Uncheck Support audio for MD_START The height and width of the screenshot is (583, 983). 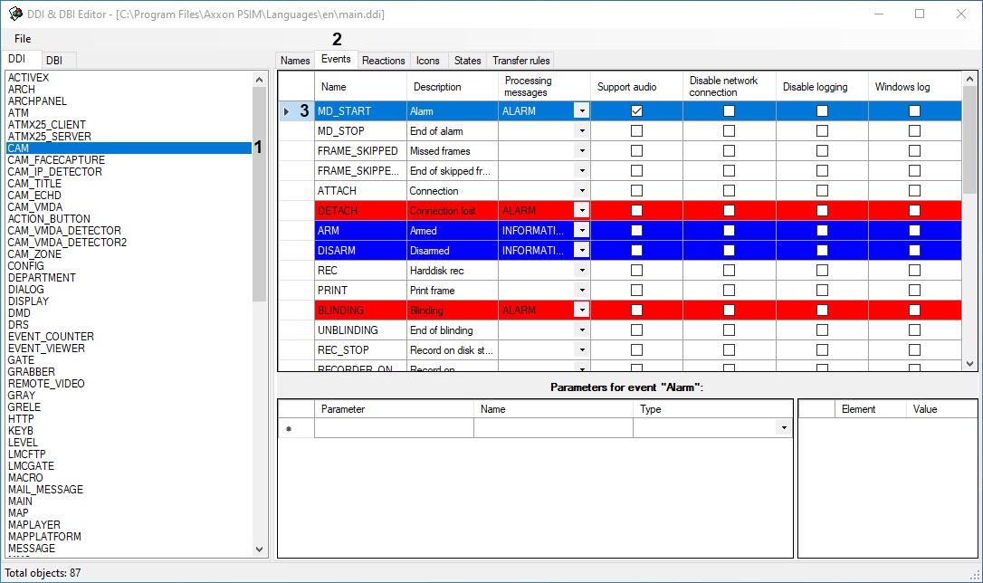click(x=636, y=111)
